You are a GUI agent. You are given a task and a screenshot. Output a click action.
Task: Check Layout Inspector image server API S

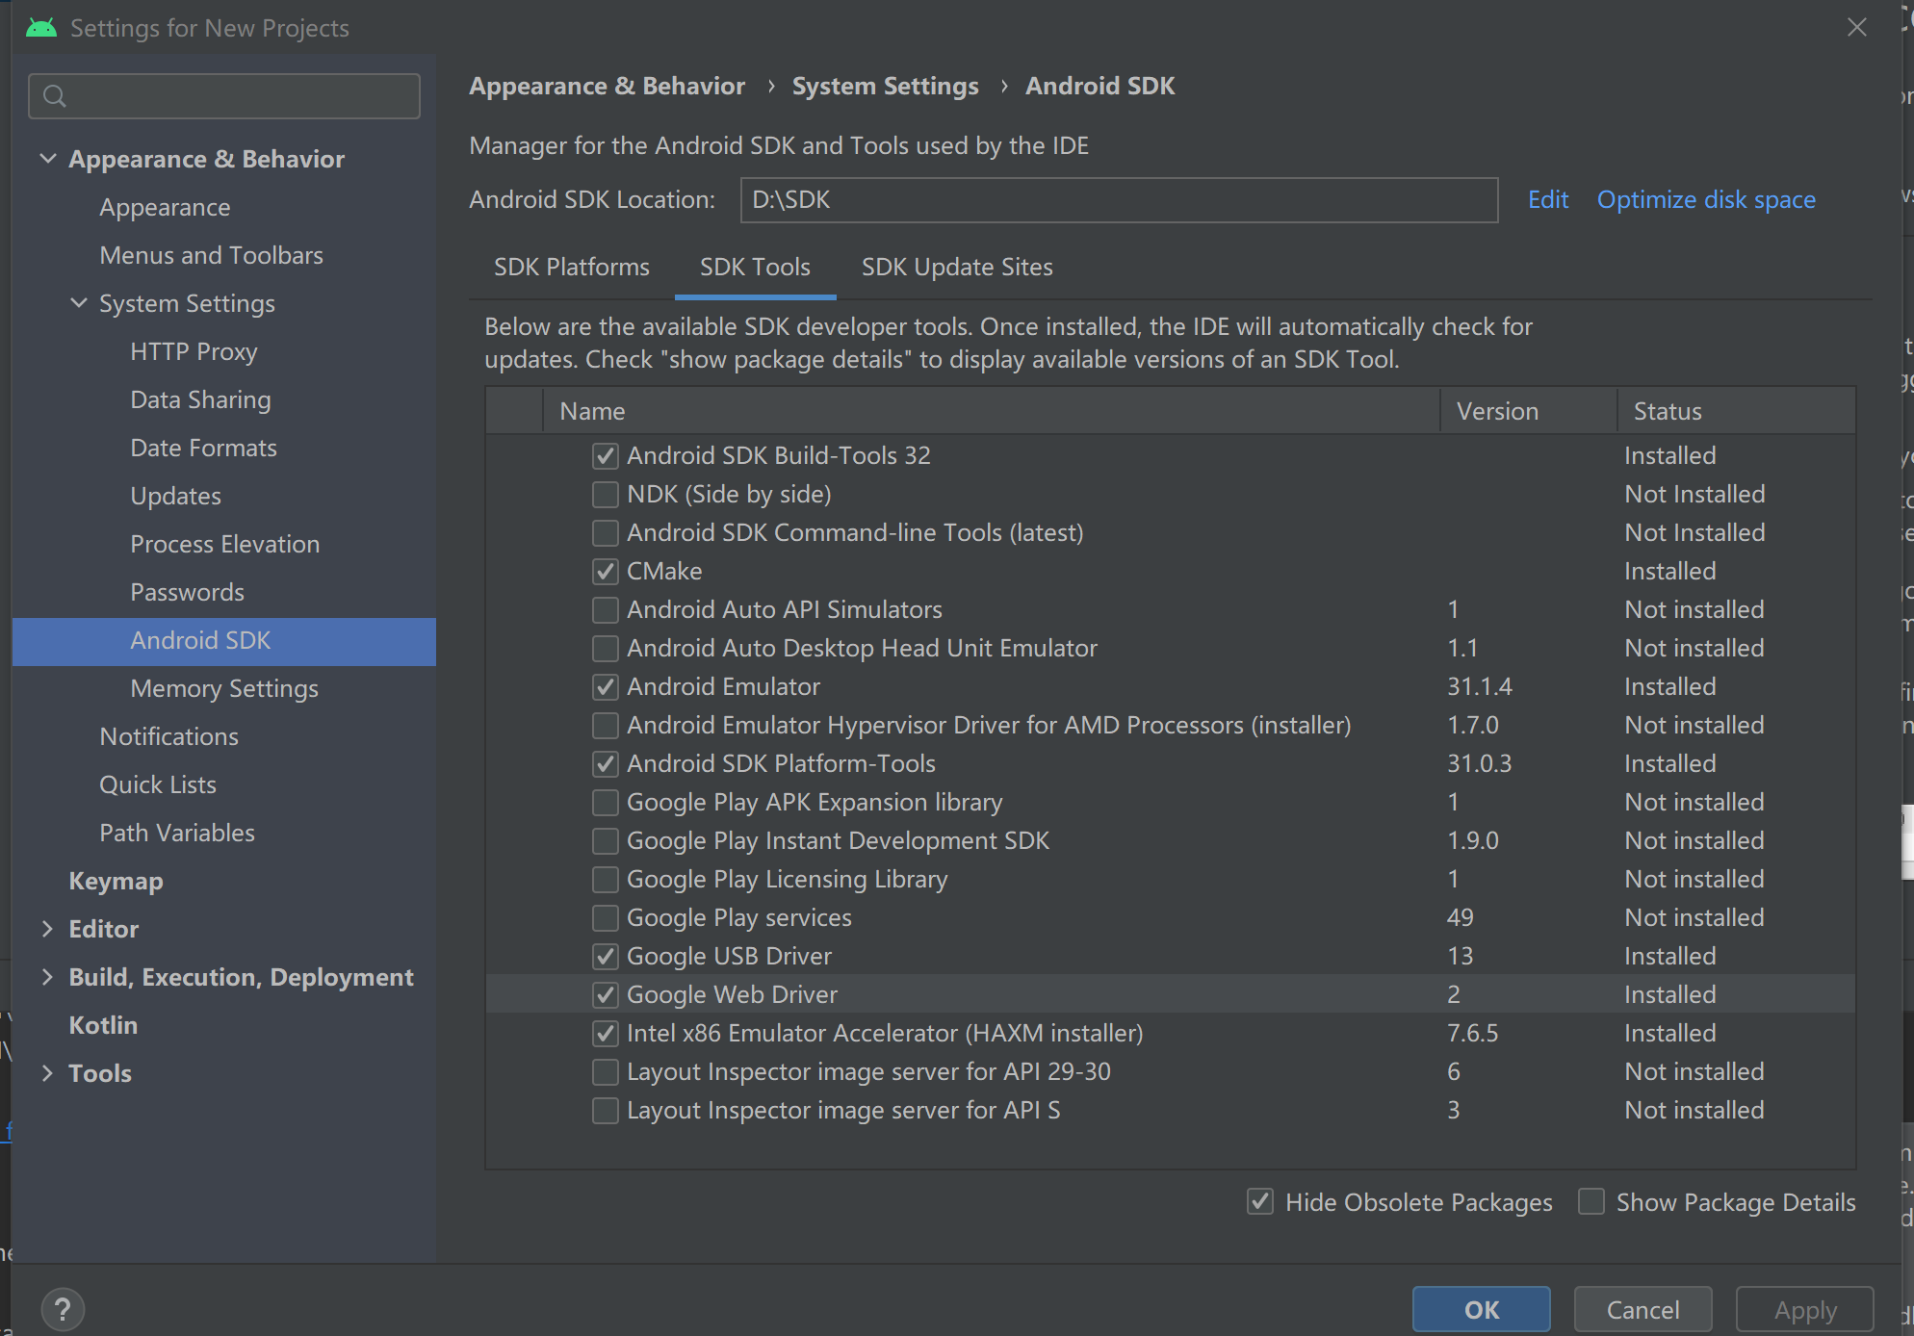605,1110
